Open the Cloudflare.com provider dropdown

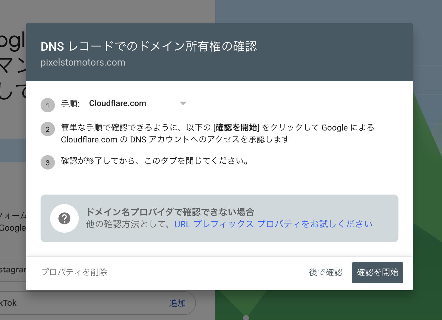tap(138, 103)
